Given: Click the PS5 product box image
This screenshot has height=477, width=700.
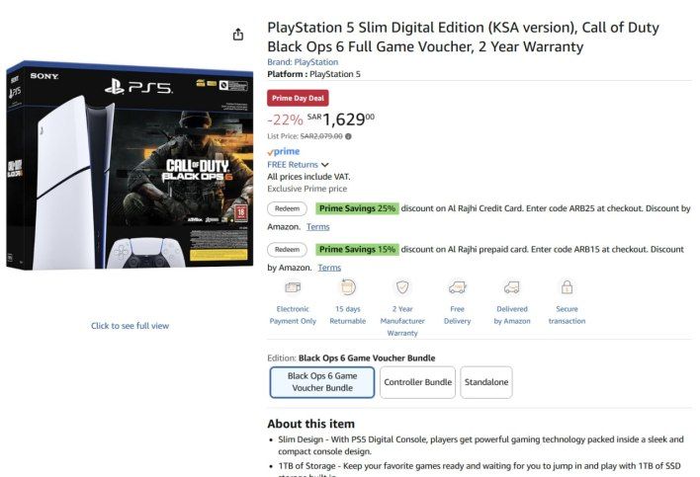Looking at the screenshot, I should point(130,166).
